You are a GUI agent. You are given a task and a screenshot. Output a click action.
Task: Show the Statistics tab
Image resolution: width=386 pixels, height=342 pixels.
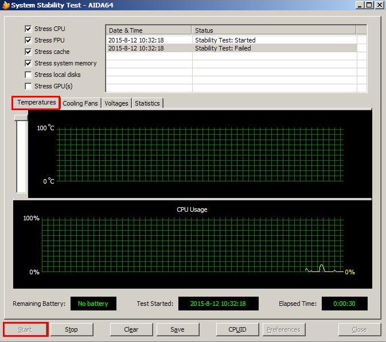pos(147,103)
